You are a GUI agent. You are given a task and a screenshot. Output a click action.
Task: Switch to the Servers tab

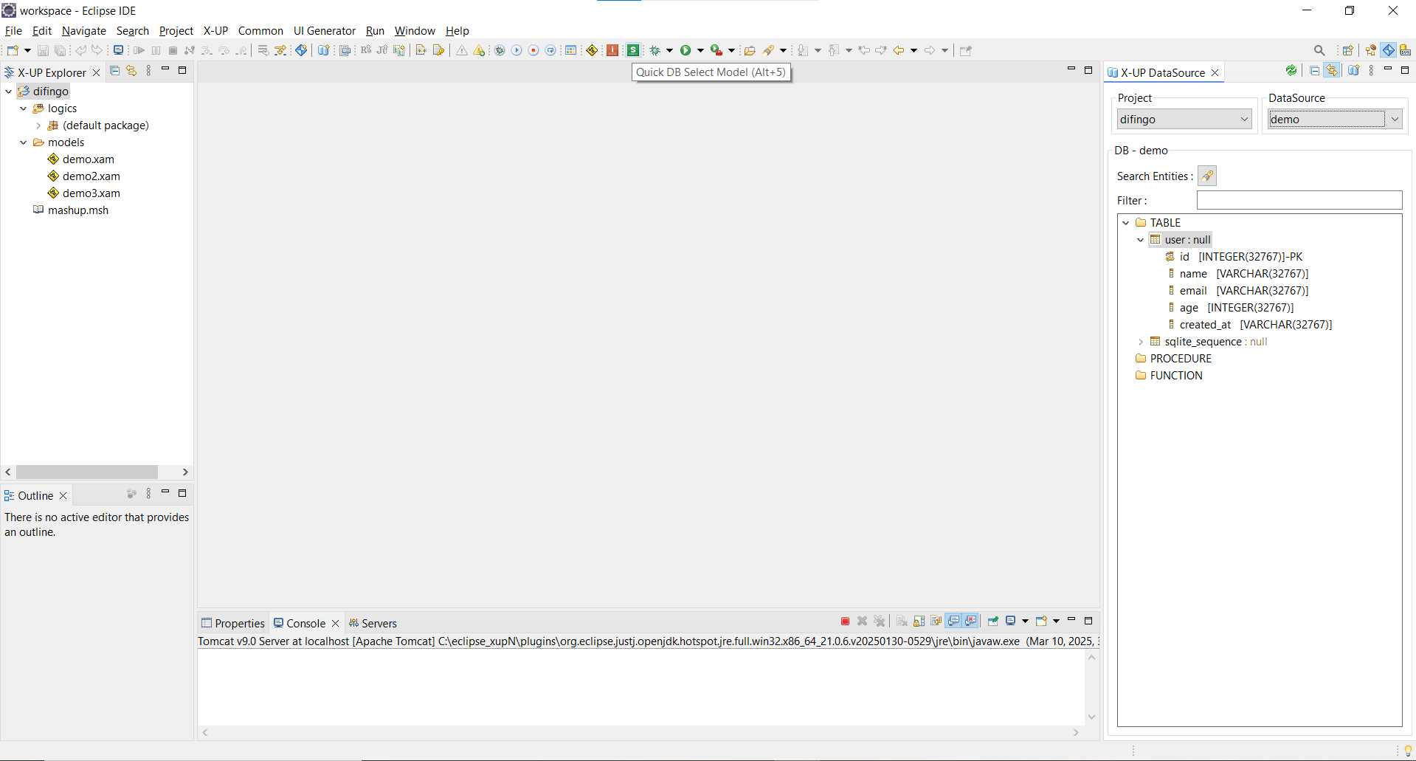(373, 623)
